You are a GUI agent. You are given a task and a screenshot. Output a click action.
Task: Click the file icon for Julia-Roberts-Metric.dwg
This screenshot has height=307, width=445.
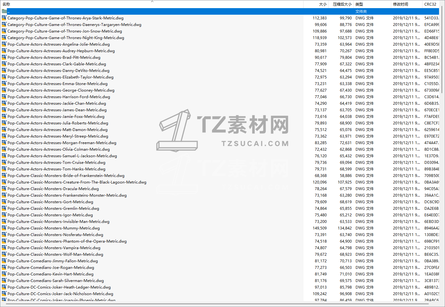coord(4,123)
